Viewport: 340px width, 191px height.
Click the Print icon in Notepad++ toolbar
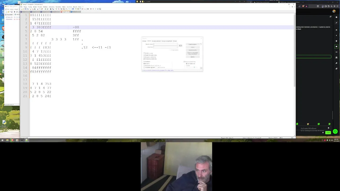(35, 9)
